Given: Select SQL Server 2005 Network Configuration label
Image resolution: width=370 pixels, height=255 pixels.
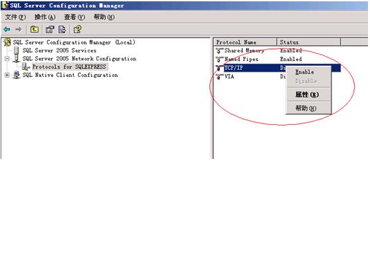Looking at the screenshot, I should click(80, 58).
